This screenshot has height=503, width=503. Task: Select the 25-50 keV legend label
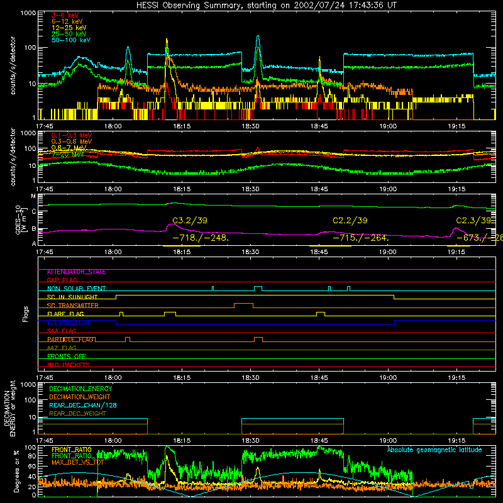point(69,34)
